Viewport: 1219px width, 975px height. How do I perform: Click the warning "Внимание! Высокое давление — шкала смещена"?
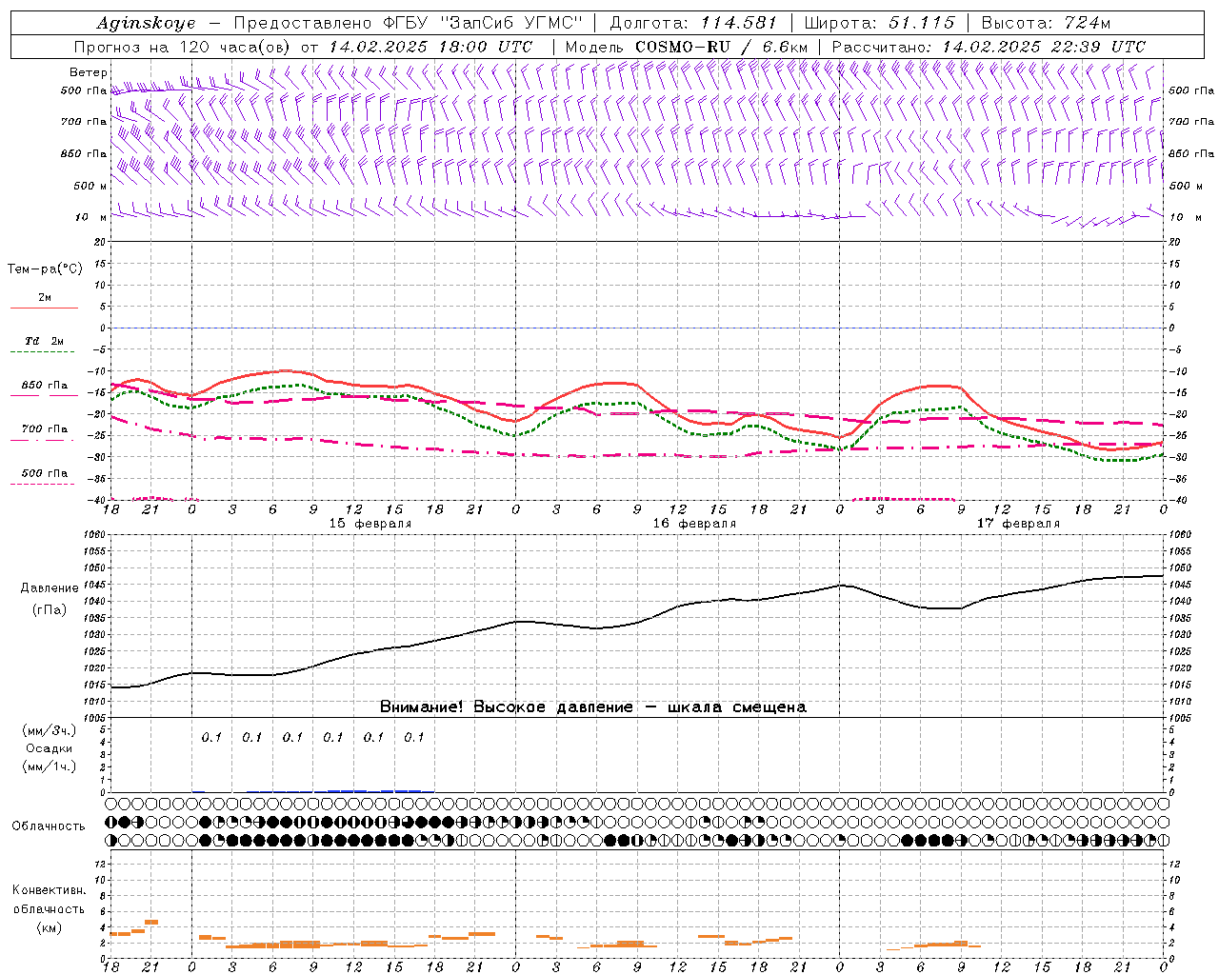click(x=592, y=707)
